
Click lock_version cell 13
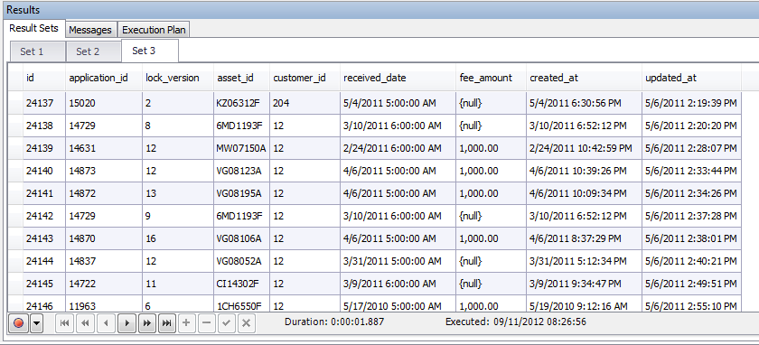pyautogui.click(x=178, y=193)
